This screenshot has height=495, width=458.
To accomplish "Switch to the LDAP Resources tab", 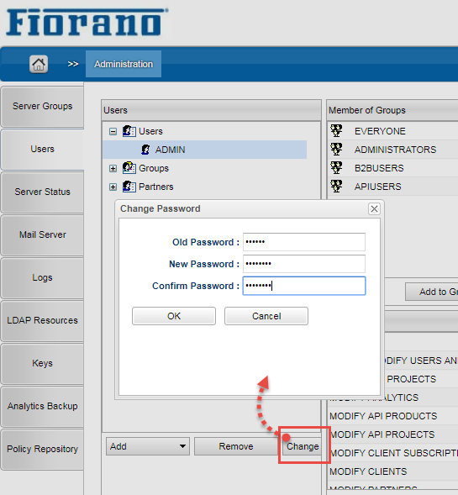I will pos(42,320).
